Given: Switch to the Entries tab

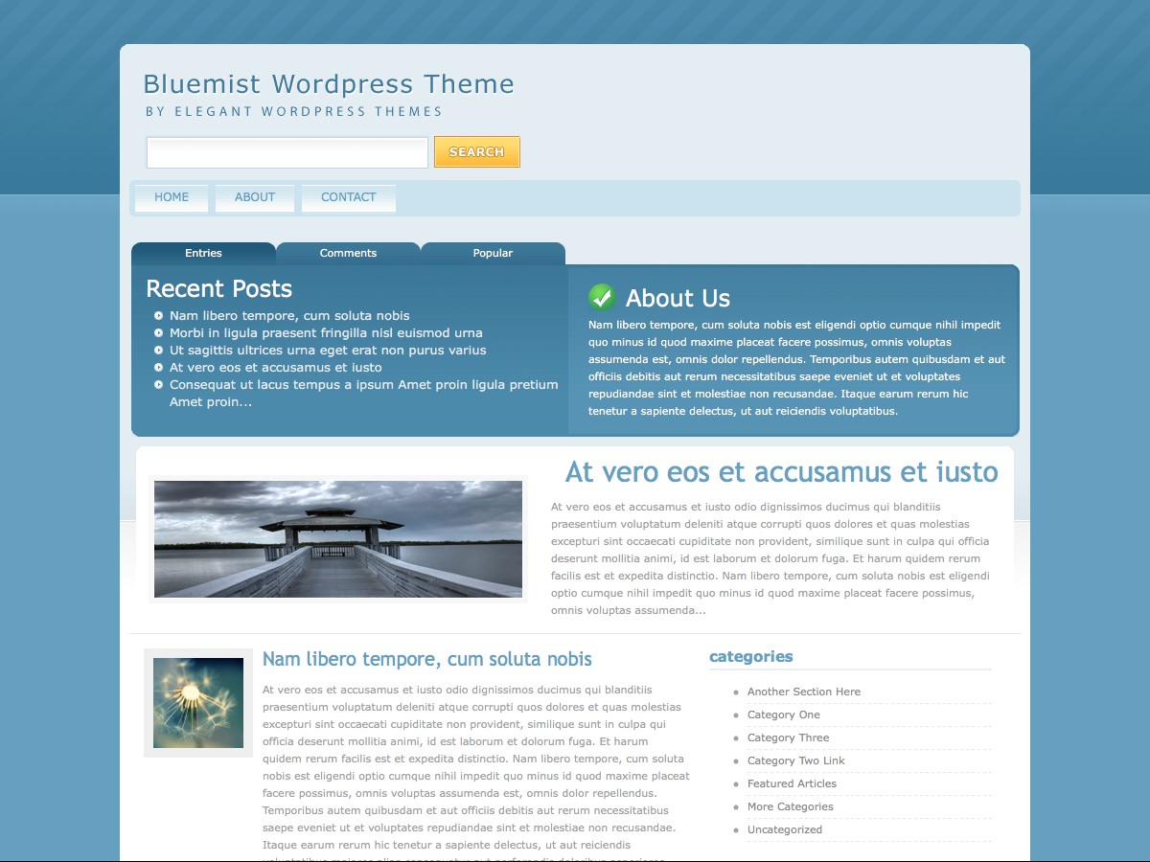Looking at the screenshot, I should pyautogui.click(x=203, y=253).
